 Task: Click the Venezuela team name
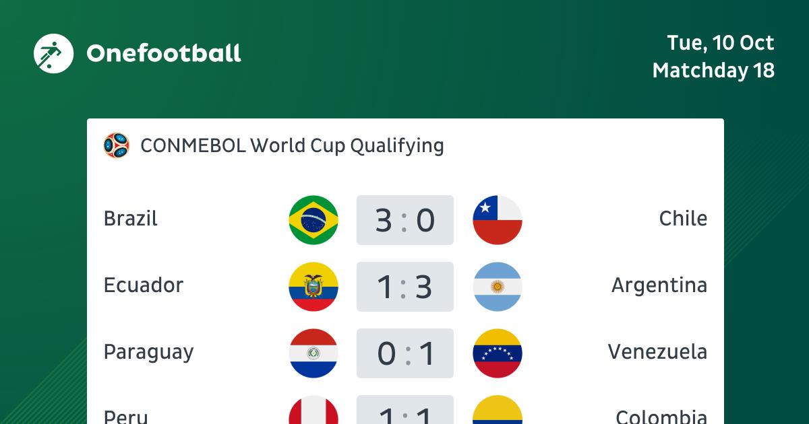click(x=657, y=352)
